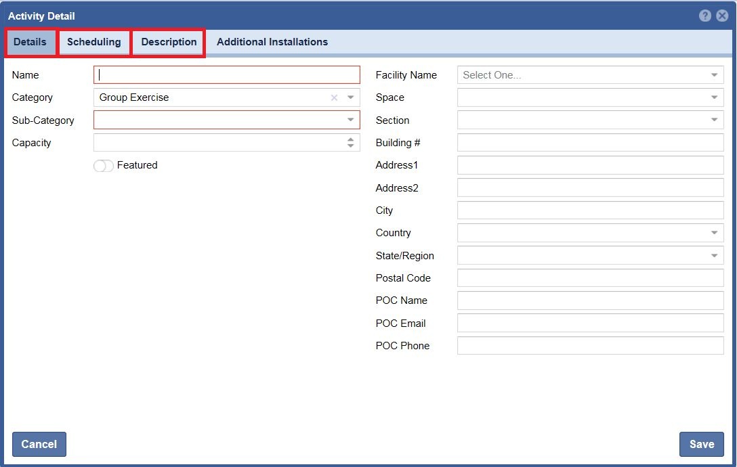Clear the Group Exercise category selection
Screen dimensions: 737x467
coord(334,97)
